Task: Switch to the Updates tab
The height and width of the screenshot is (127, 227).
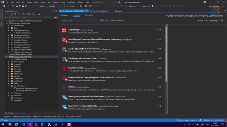Action: point(89,15)
